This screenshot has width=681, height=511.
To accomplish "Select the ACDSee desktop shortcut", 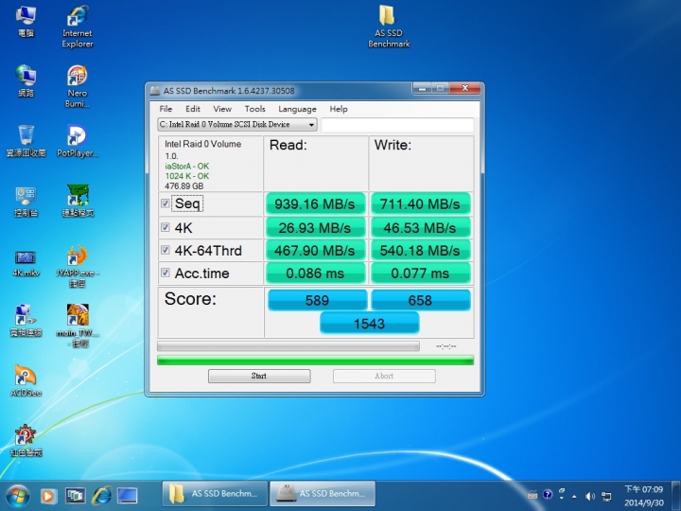I will 26,380.
